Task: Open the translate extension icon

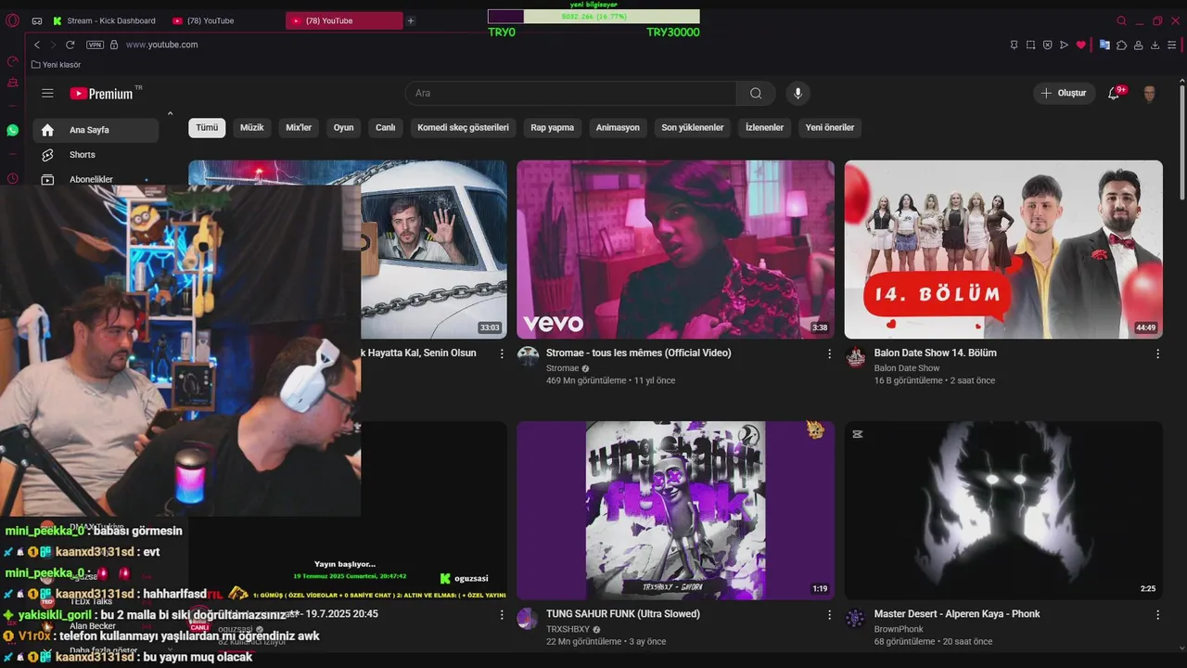Action: pyautogui.click(x=1104, y=45)
